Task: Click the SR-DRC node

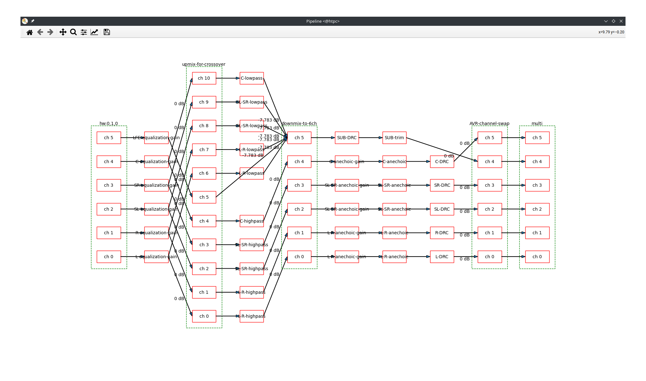Action: tap(442, 185)
